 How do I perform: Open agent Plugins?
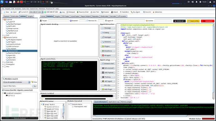pos(108,46)
